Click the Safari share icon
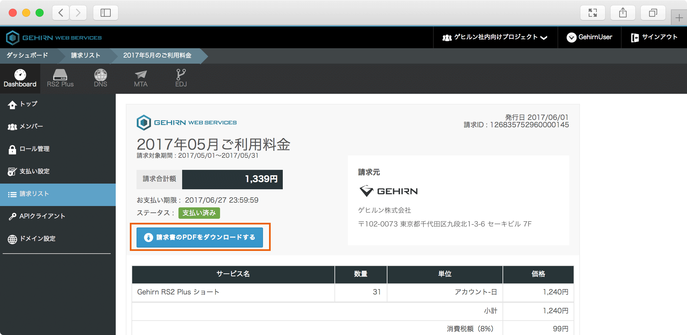 tap(623, 13)
